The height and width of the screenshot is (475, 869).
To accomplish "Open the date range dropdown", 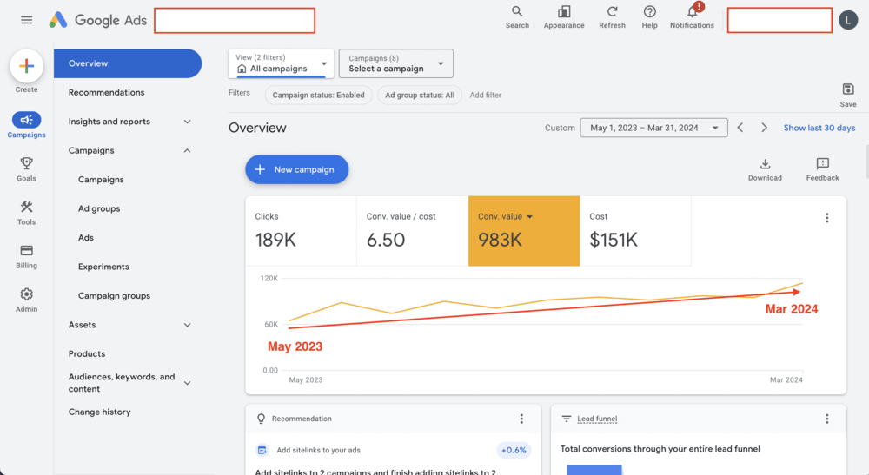I will coord(653,128).
